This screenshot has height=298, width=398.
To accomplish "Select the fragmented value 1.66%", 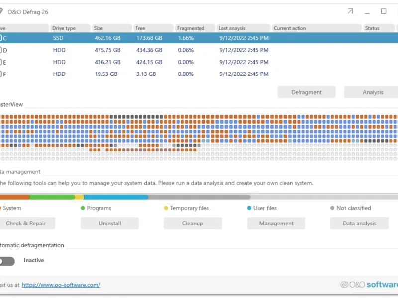I will pyautogui.click(x=186, y=38).
